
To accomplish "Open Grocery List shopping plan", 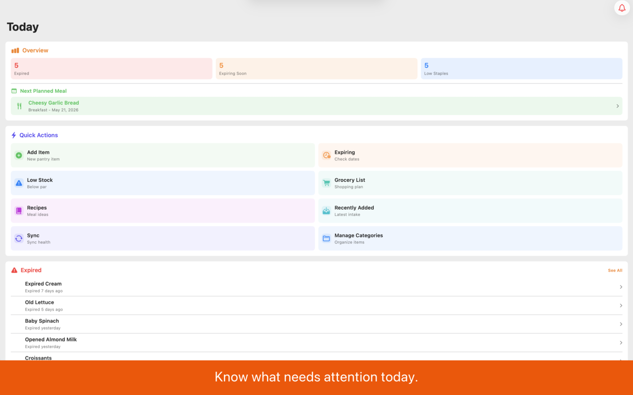I will [470, 183].
